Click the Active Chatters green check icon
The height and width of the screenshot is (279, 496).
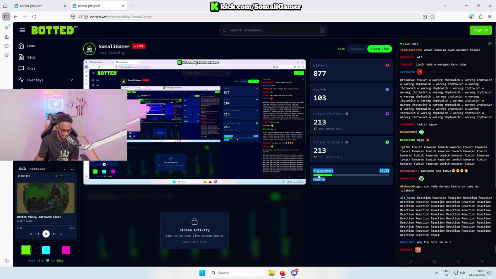387,142
